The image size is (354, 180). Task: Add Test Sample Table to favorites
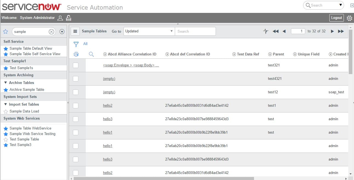tap(6, 139)
